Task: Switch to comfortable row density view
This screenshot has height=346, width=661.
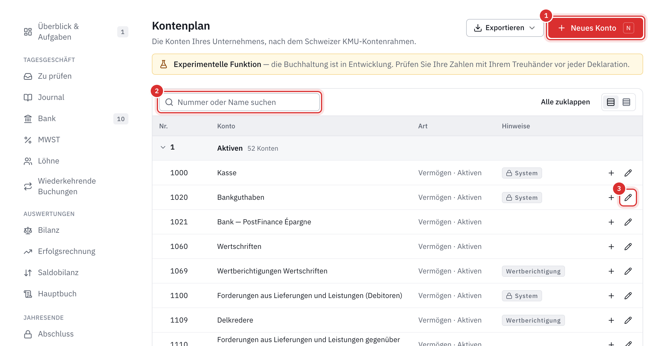Action: (x=611, y=102)
